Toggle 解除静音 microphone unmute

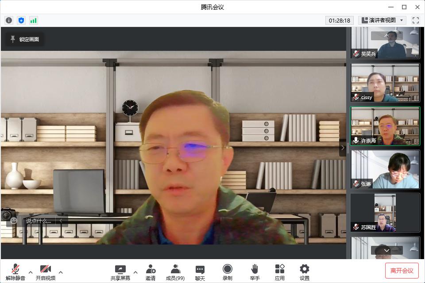[x=15, y=272]
